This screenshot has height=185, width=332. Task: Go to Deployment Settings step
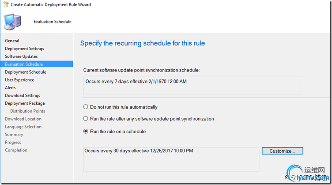[24, 49]
